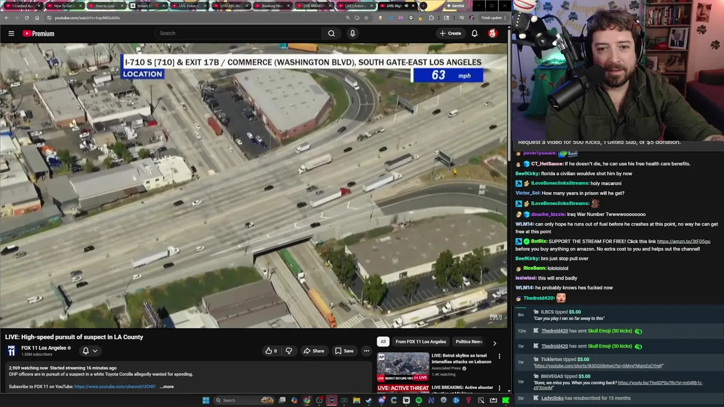
Task: Open Spotify from the taskbar
Action: pyautogui.click(x=419, y=400)
